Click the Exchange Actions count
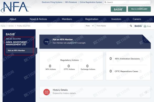154x102 pixels. pos(87,66)
